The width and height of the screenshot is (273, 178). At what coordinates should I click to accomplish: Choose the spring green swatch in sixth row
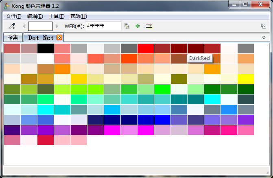point(46,99)
